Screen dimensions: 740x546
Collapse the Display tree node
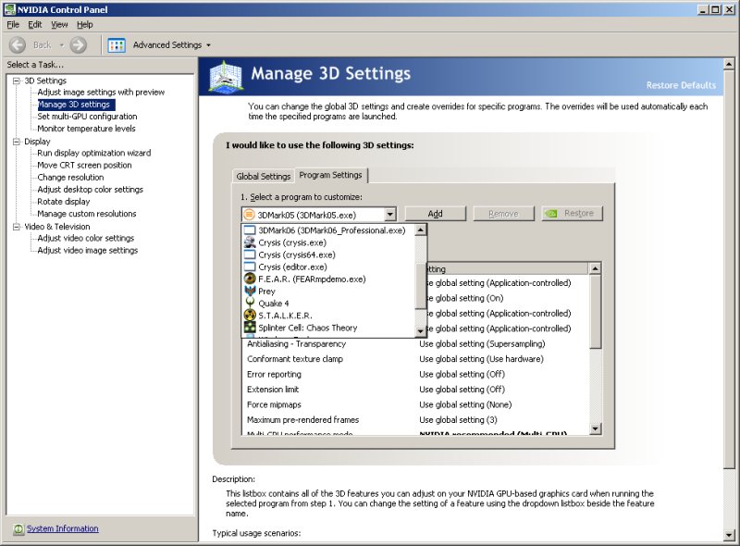pos(17,142)
